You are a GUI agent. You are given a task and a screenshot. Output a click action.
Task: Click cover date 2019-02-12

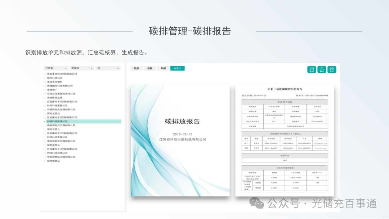tap(183, 134)
